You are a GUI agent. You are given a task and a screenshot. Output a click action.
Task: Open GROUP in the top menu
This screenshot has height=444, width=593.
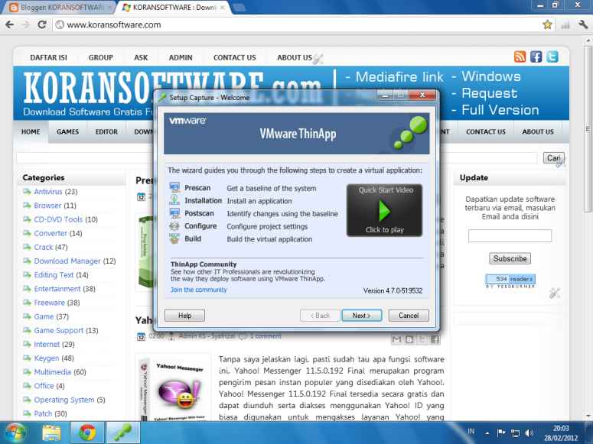[x=100, y=57]
